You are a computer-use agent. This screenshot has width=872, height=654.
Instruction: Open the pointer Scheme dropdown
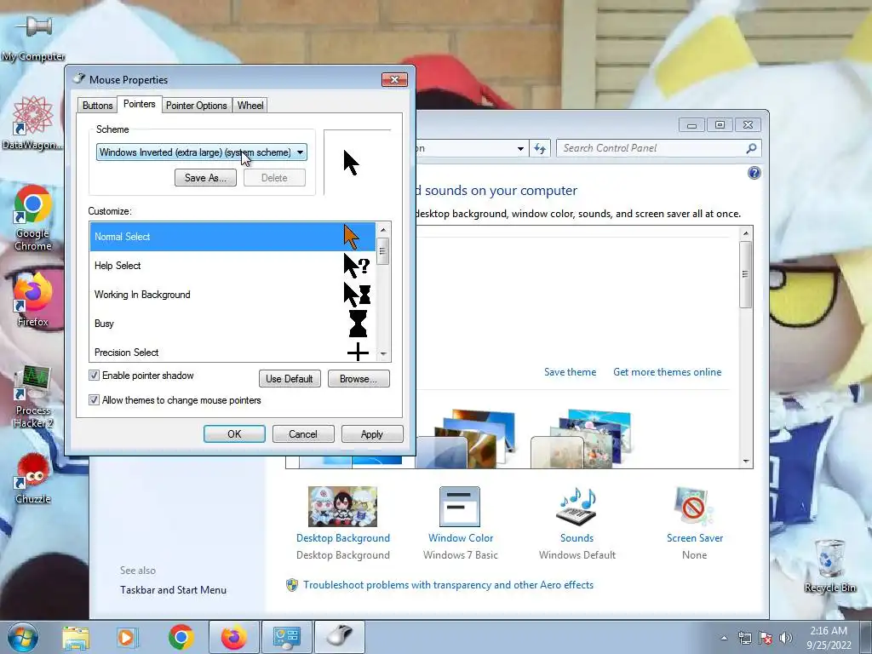click(201, 152)
